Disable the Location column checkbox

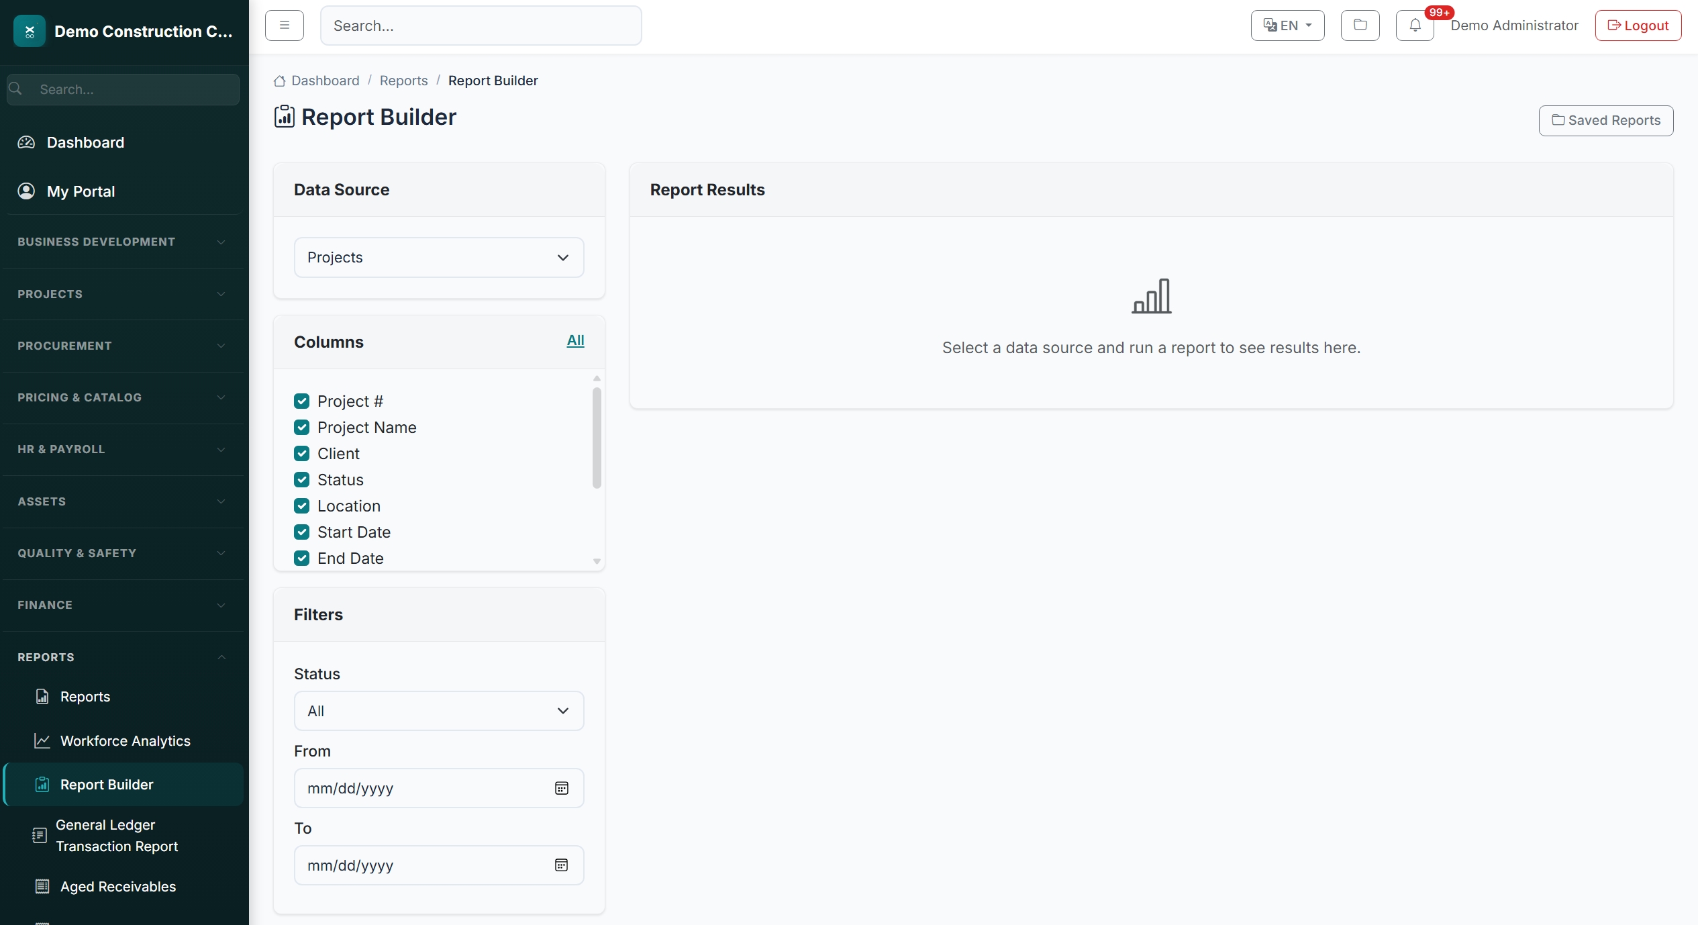tap(301, 505)
